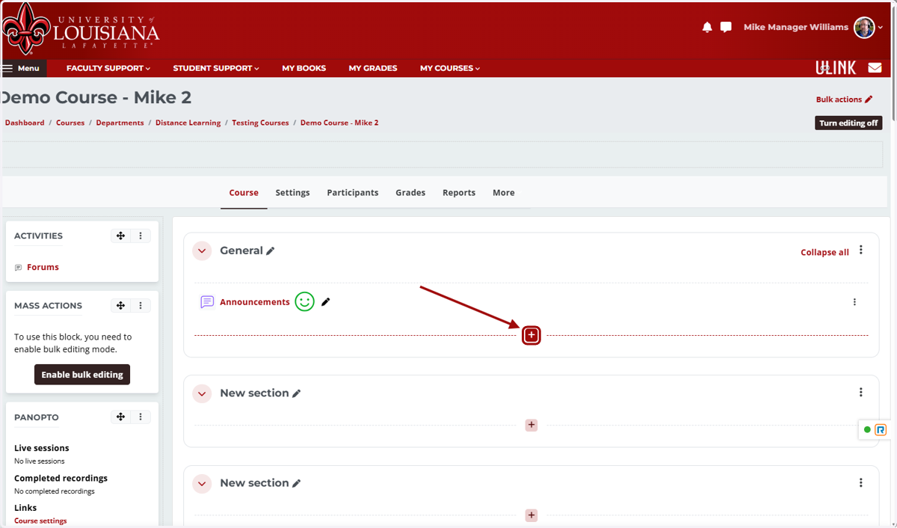Open Panopto Course settings link
Viewport: 897px width, 528px height.
click(x=40, y=521)
